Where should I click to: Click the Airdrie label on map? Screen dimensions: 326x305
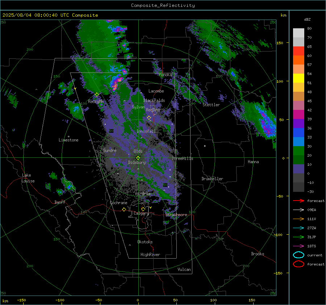pos(143,194)
